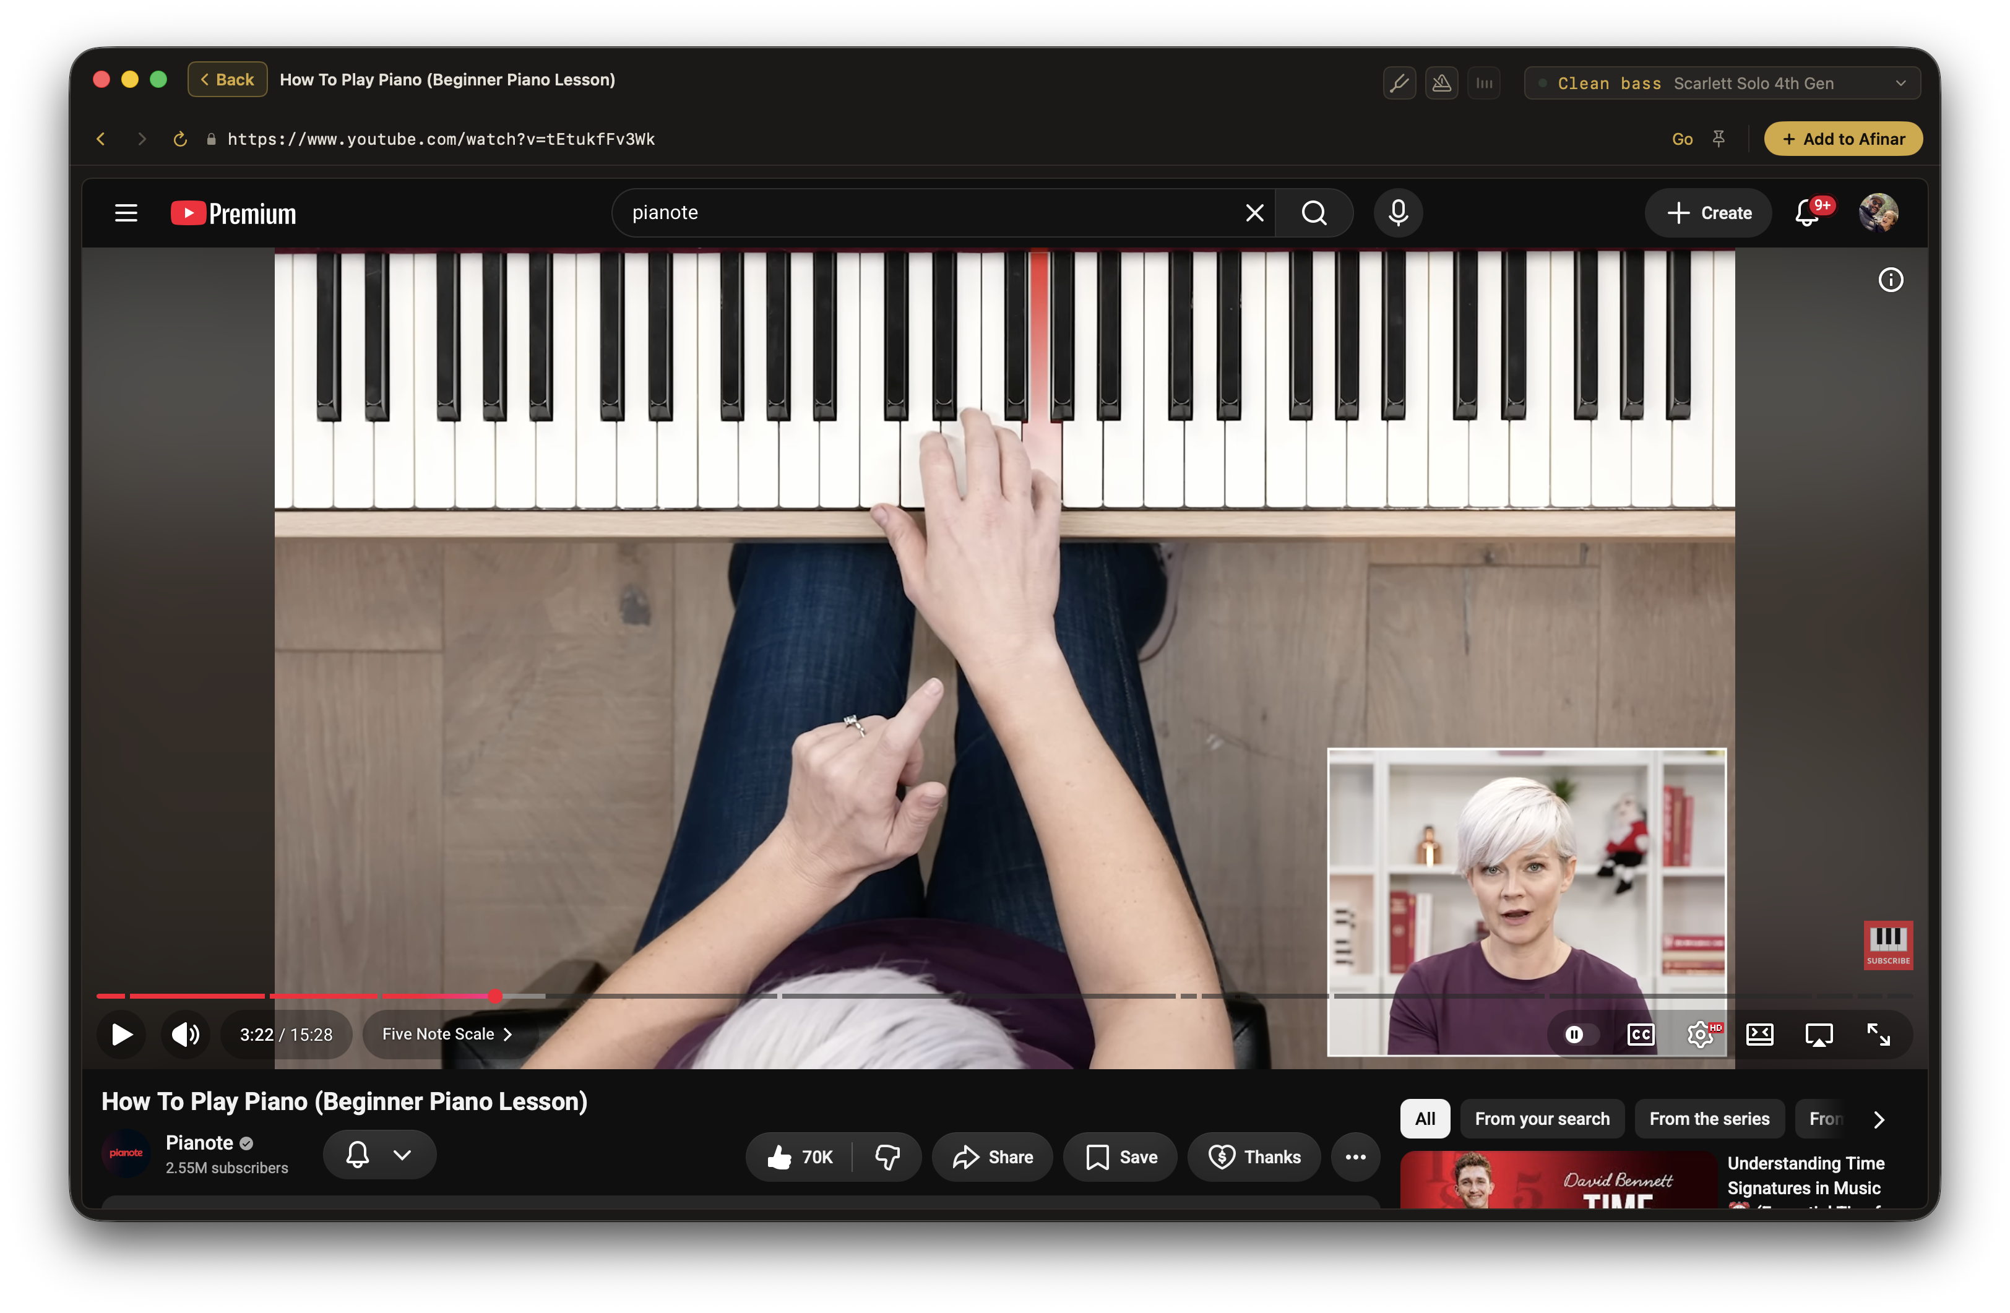Open the Create menu

[1709, 213]
